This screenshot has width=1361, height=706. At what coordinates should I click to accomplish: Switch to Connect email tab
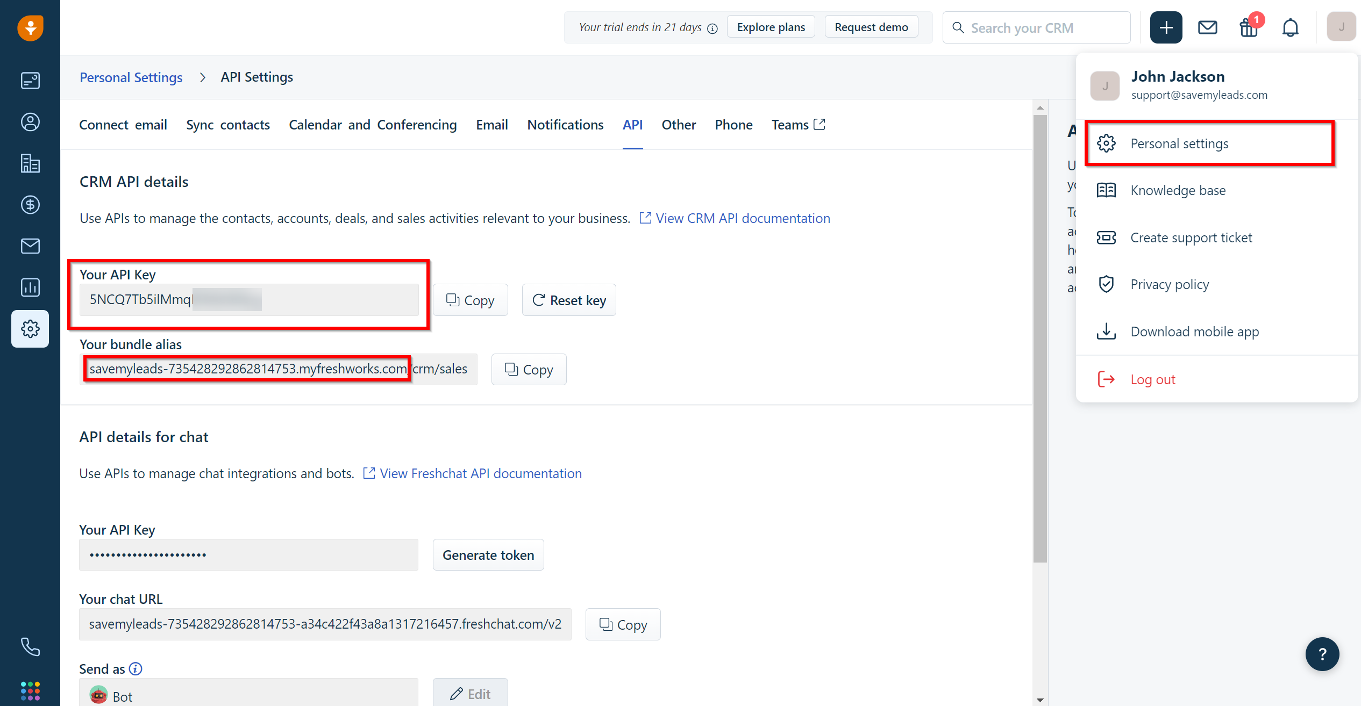(123, 125)
